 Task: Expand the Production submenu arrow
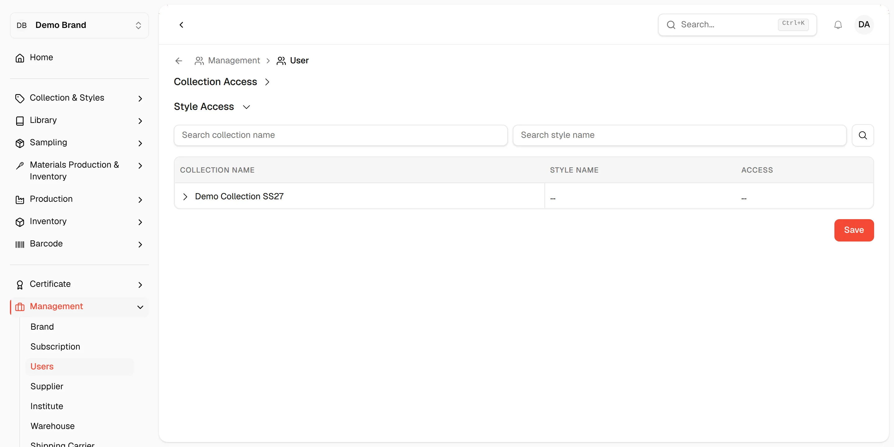140,200
